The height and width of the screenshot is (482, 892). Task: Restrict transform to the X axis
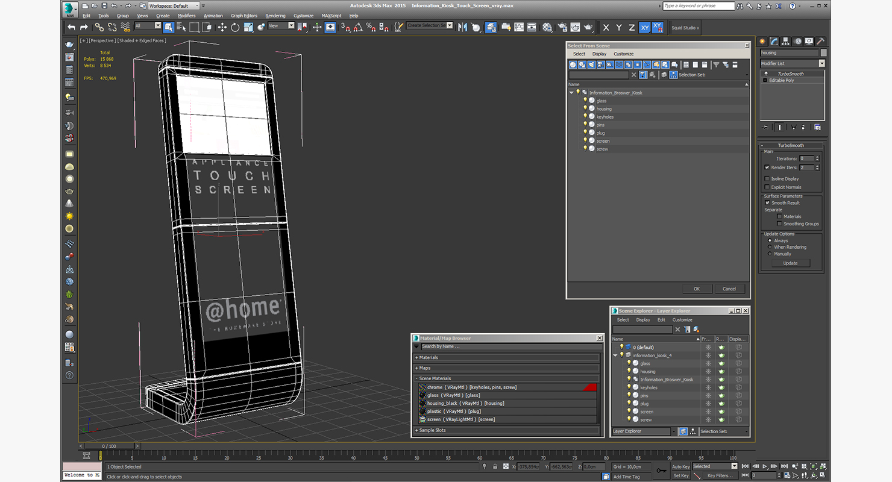[x=606, y=28]
